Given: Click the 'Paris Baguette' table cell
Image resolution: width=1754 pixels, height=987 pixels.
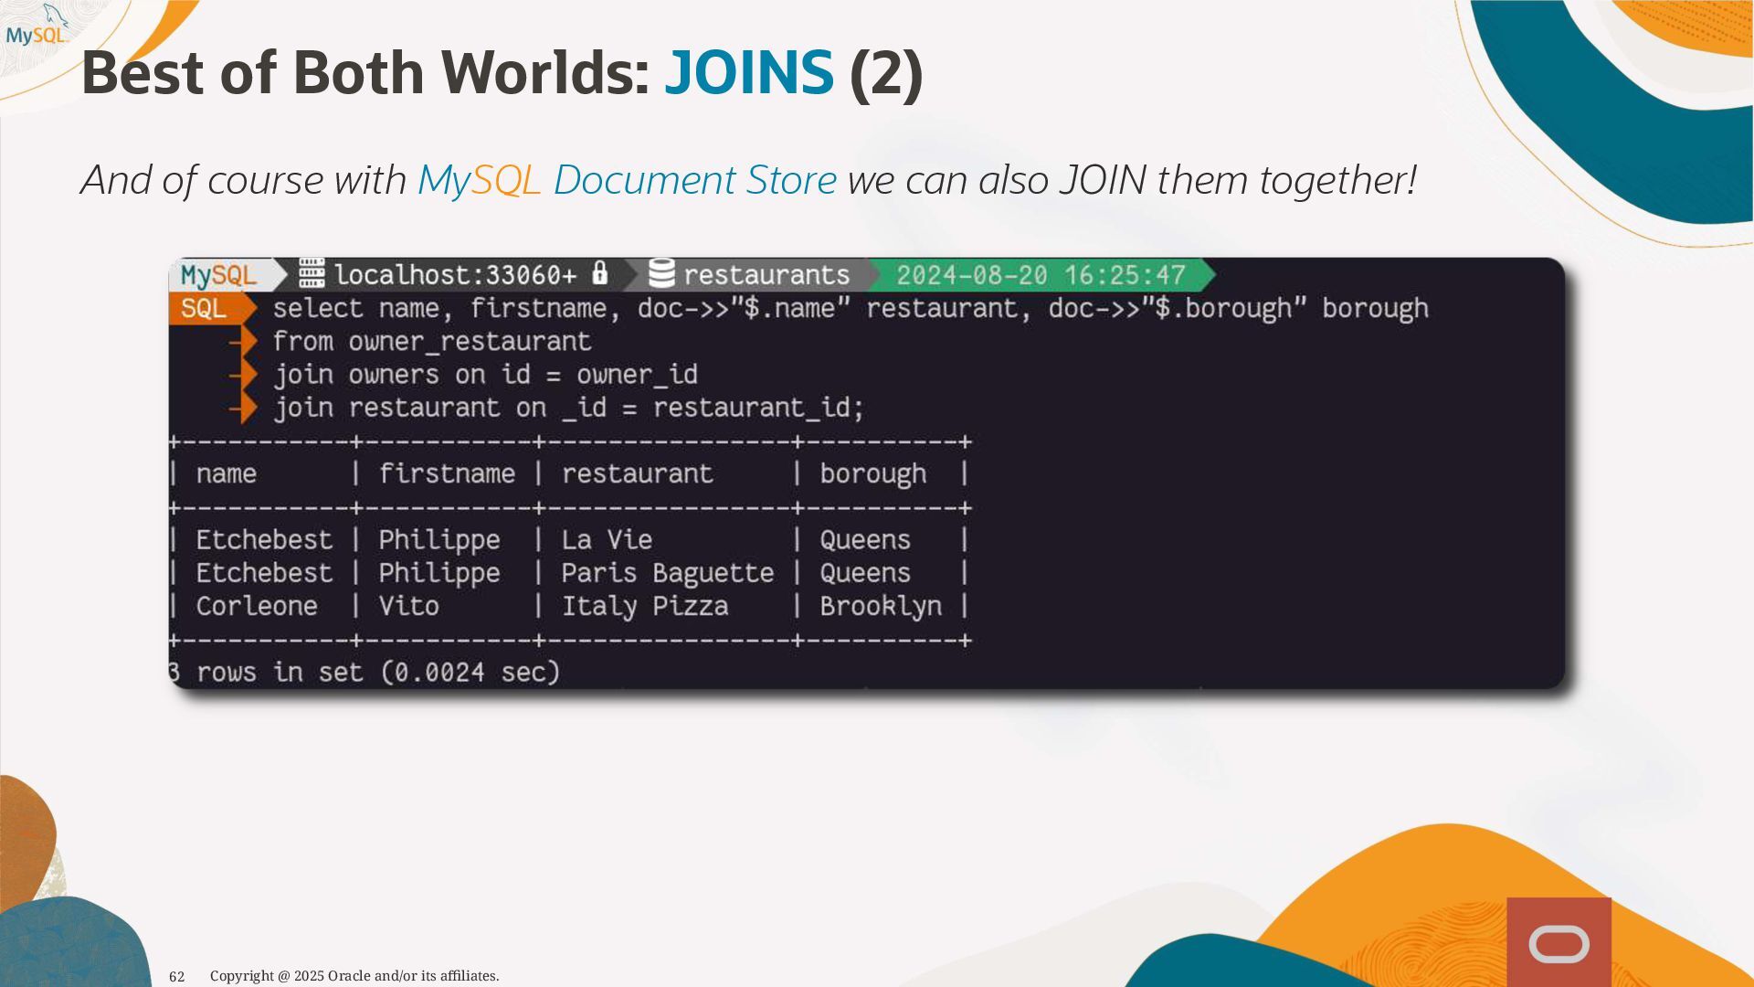Looking at the screenshot, I should tap(667, 573).
